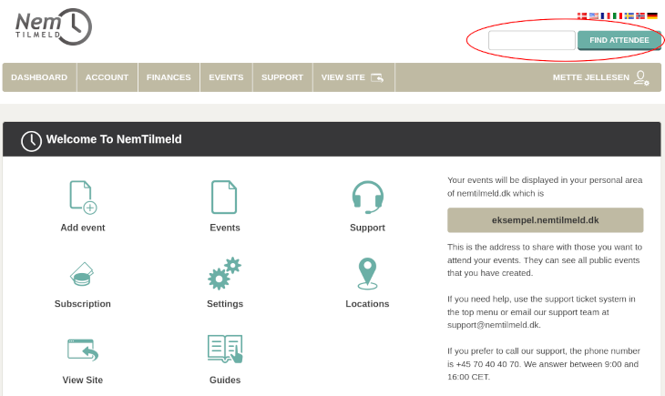The height and width of the screenshot is (396, 665).
Task: Switch language using the Danish flag
Action: pyautogui.click(x=582, y=16)
